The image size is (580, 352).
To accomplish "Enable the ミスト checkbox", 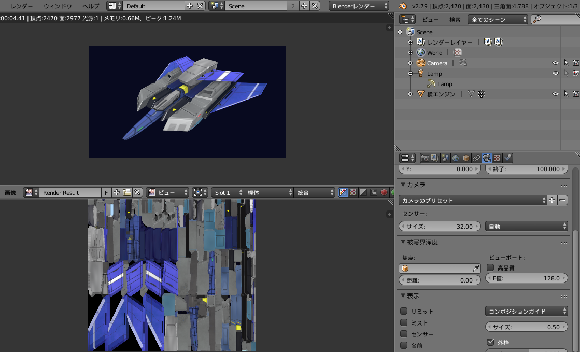I will tap(404, 322).
